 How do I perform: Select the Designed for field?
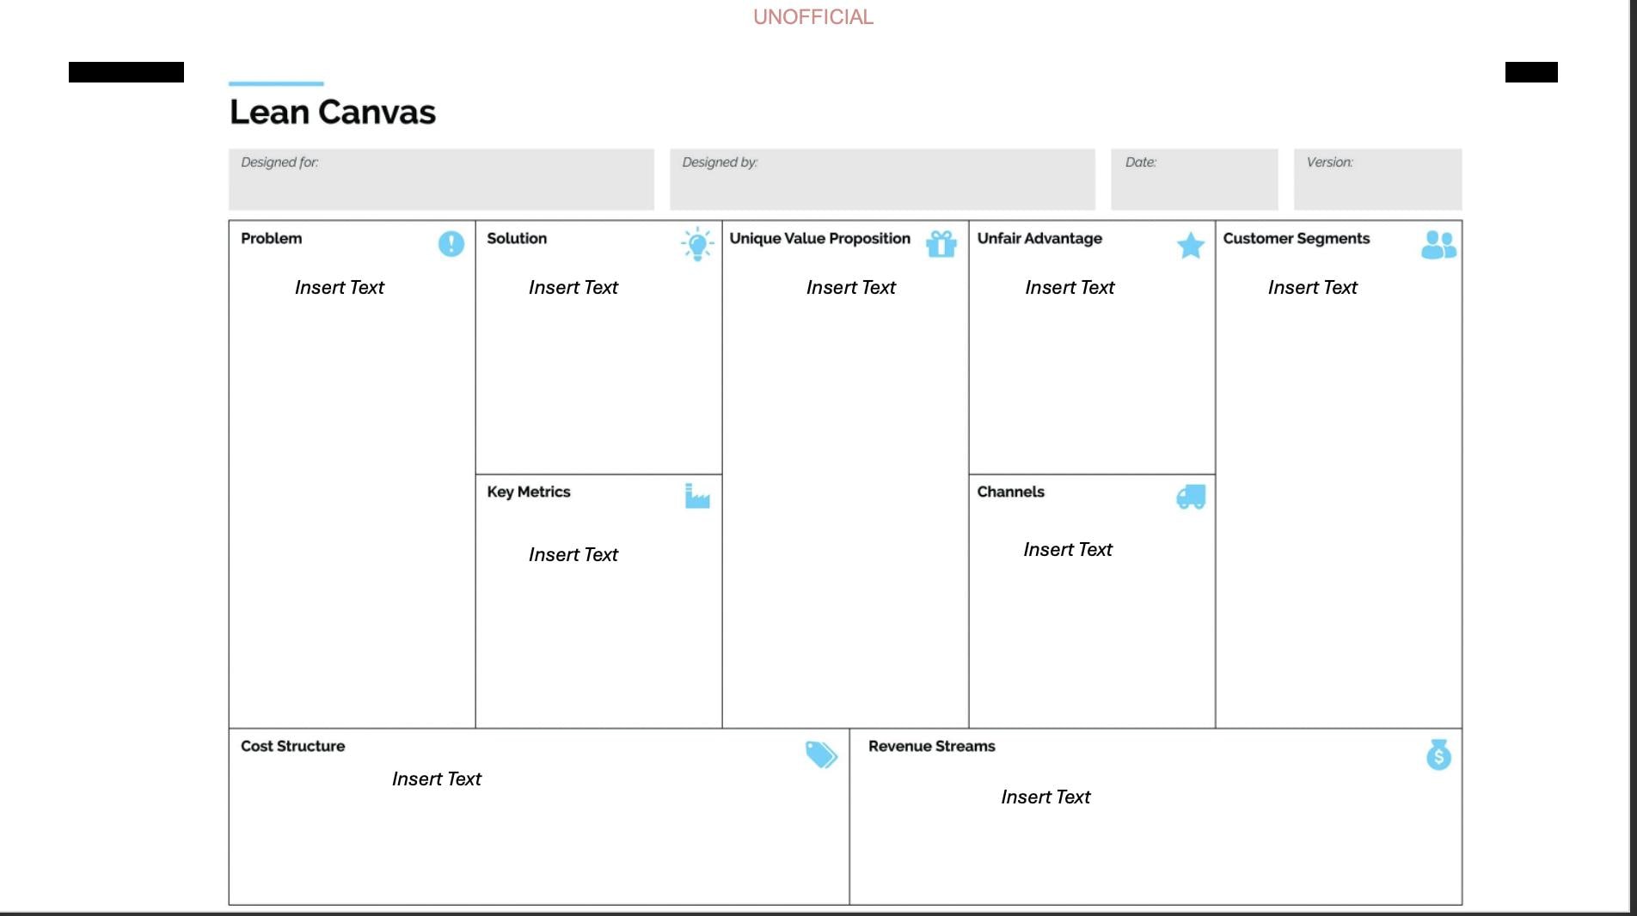click(x=441, y=180)
